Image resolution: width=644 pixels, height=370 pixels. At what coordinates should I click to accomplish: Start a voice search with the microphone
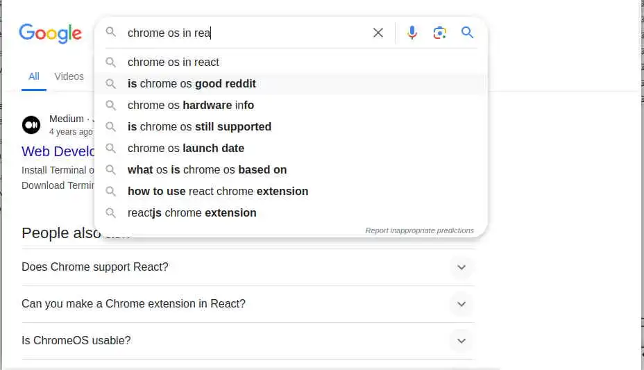[412, 33]
